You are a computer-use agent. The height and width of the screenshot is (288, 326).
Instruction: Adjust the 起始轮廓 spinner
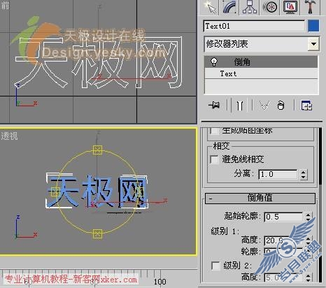click(x=309, y=217)
